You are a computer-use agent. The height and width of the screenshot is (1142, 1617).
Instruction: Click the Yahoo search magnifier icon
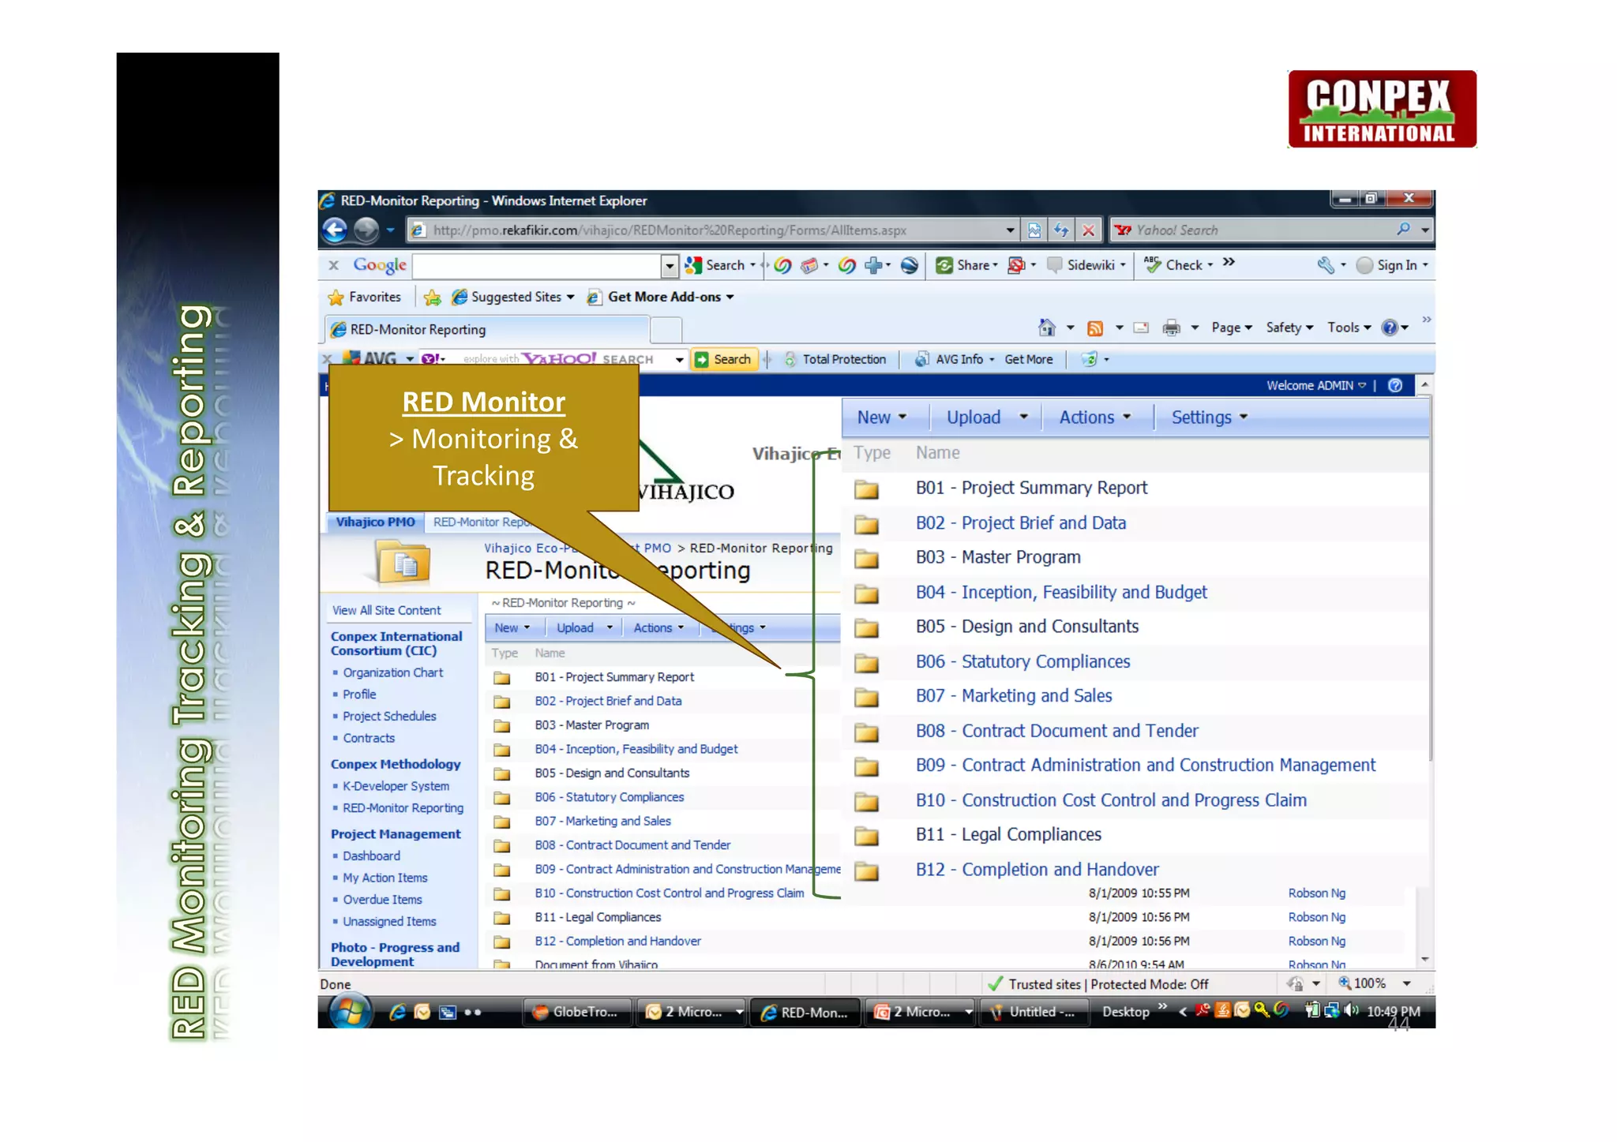[x=1403, y=229]
